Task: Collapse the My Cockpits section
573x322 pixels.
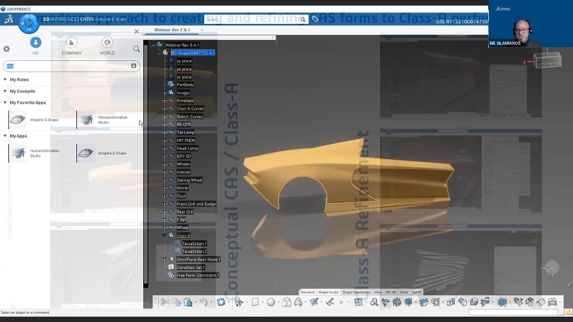Action: point(5,91)
